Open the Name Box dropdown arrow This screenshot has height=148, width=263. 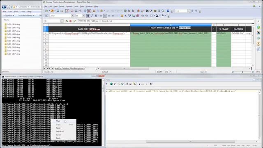pos(62,21)
